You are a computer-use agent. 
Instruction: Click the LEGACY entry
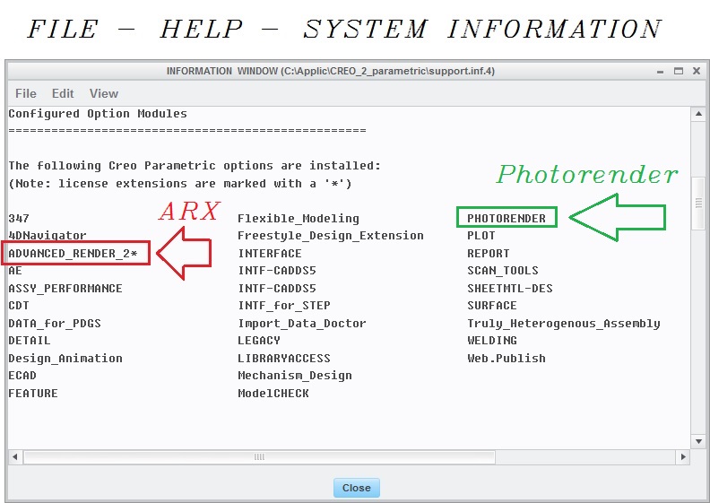click(259, 341)
